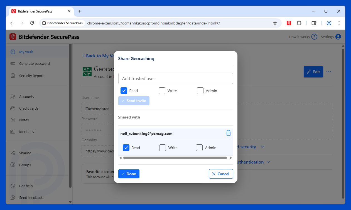Open Groups in the sidebar

(x=25, y=165)
